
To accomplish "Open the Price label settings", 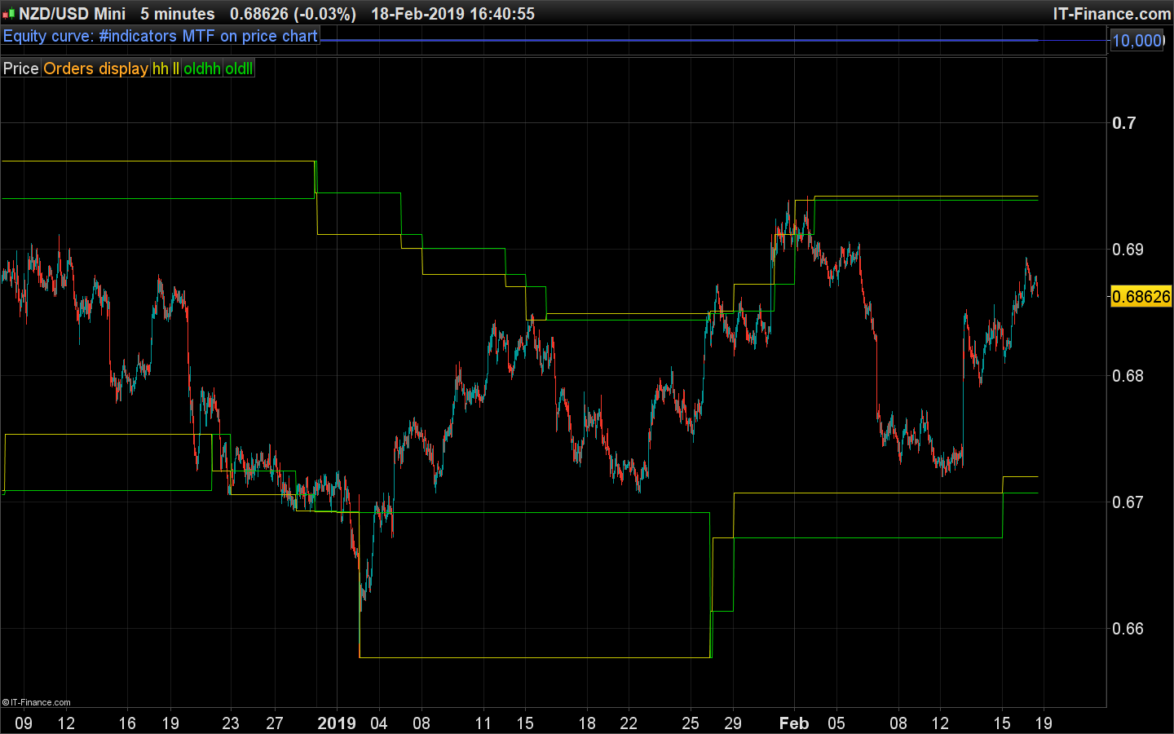I will tap(21, 69).
